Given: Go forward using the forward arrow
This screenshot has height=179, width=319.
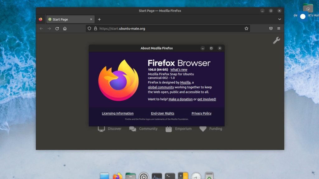Looking at the screenshot, I should coord(49,29).
